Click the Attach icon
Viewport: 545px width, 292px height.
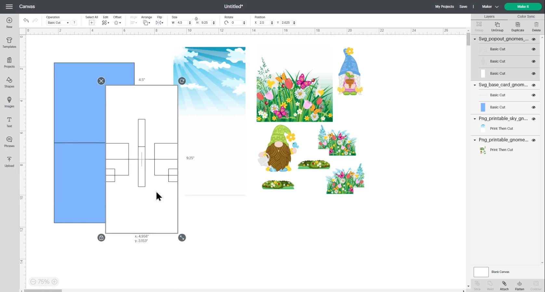tap(504, 285)
